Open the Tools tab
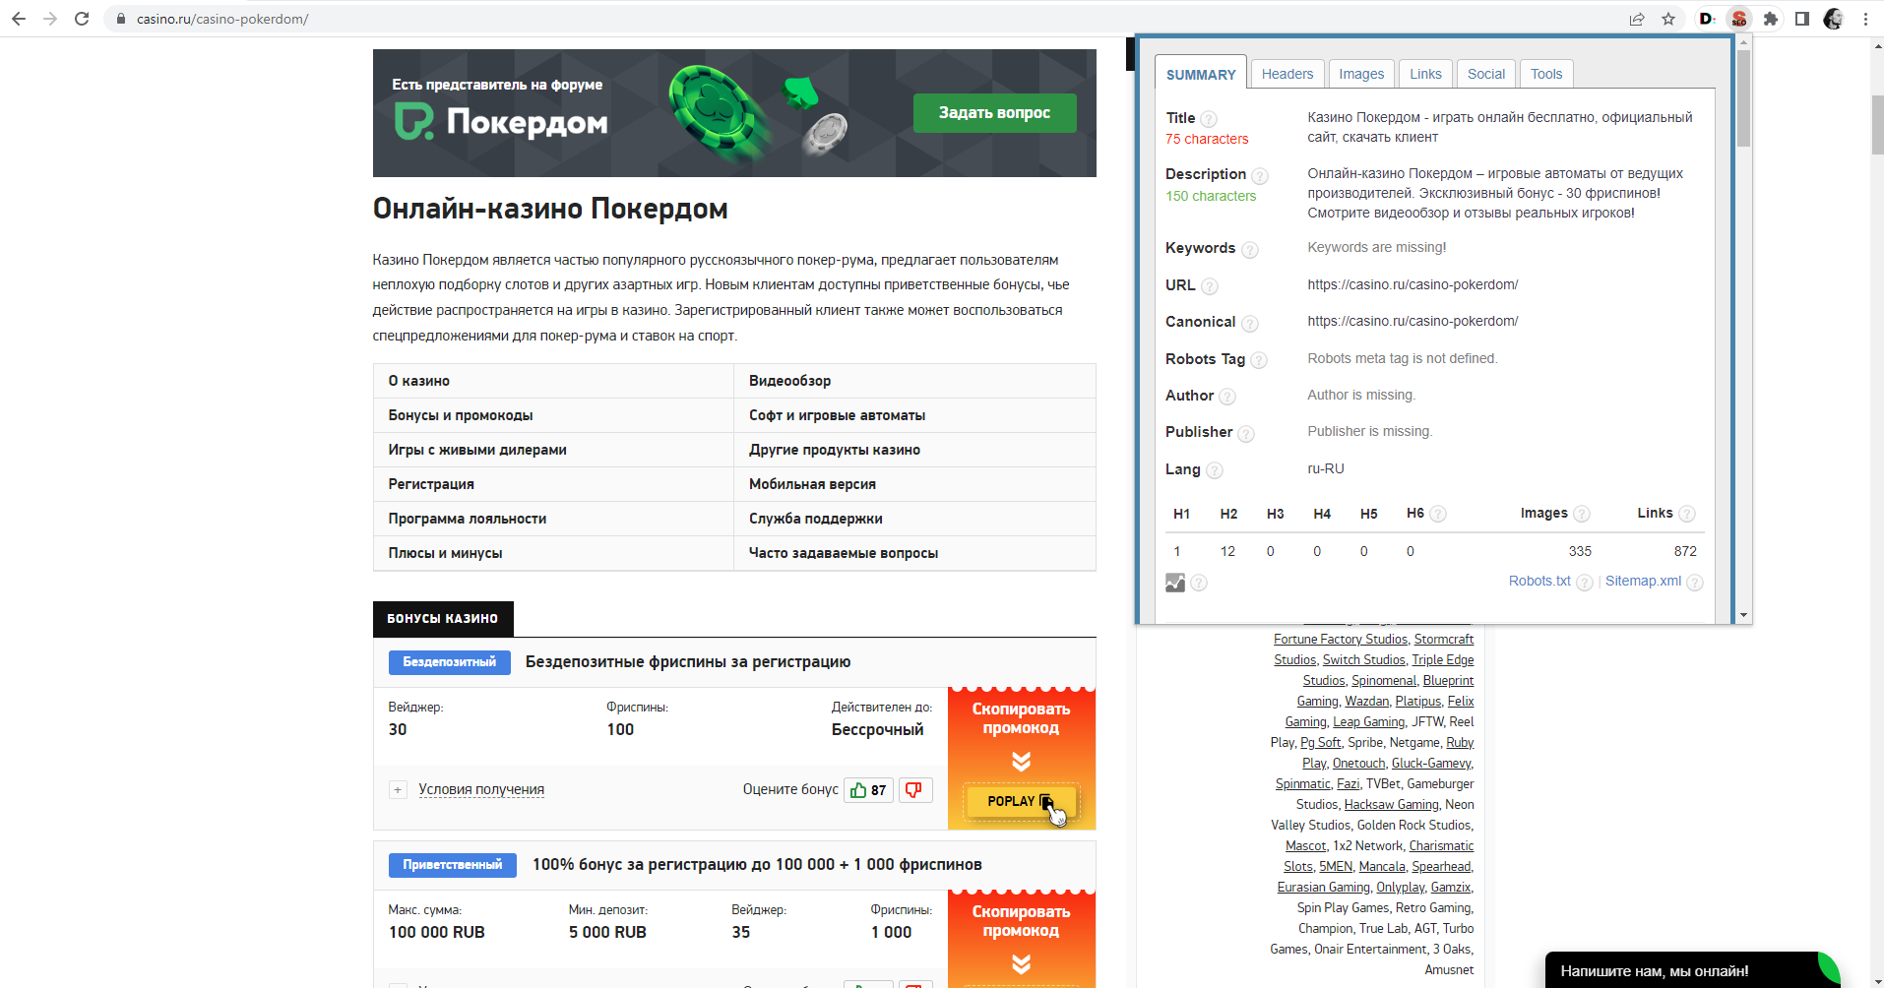The image size is (1884, 988). click(x=1546, y=74)
